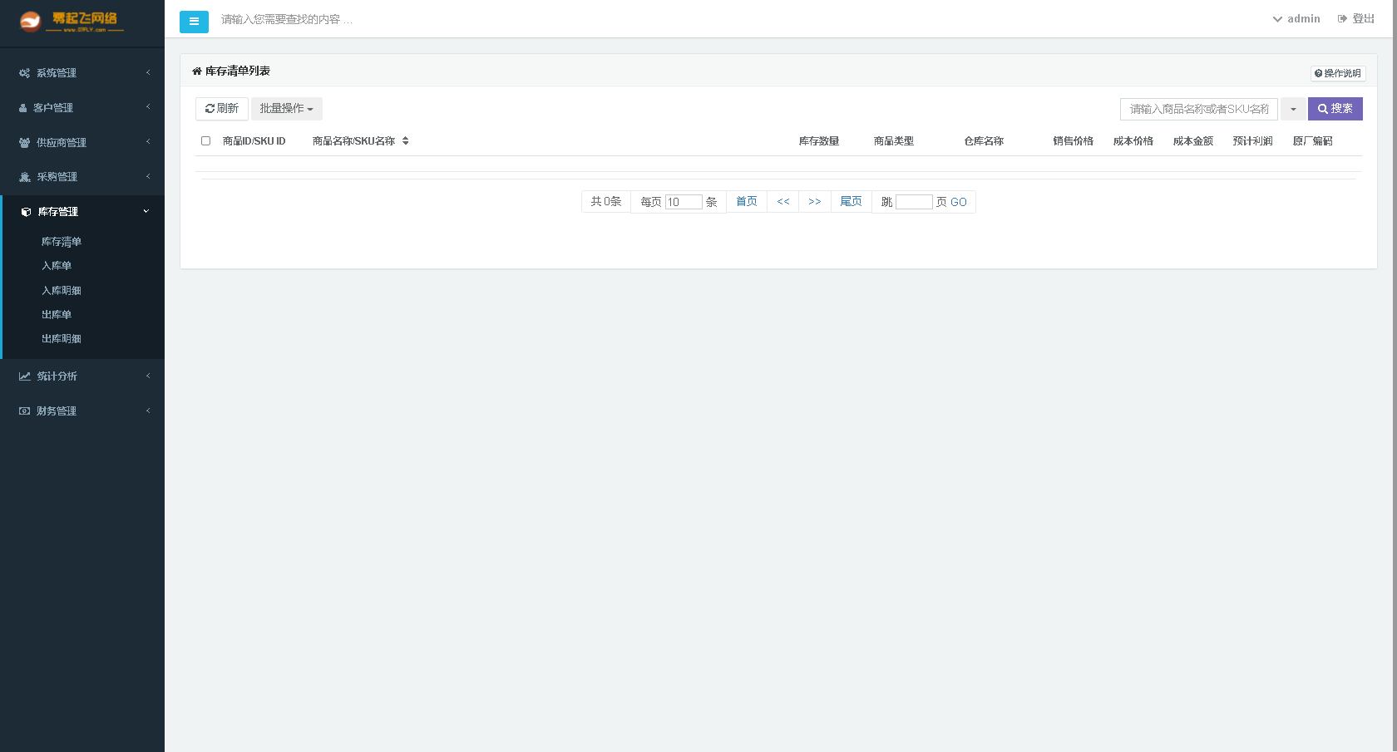Click the product name or SKU search field

(1198, 109)
